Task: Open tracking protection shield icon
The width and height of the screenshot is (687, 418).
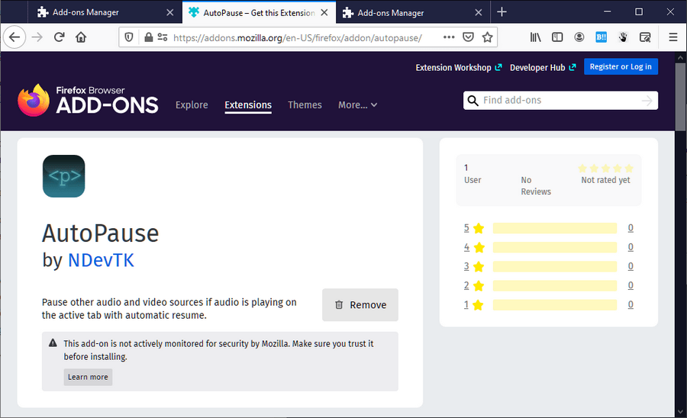Action: coord(128,37)
